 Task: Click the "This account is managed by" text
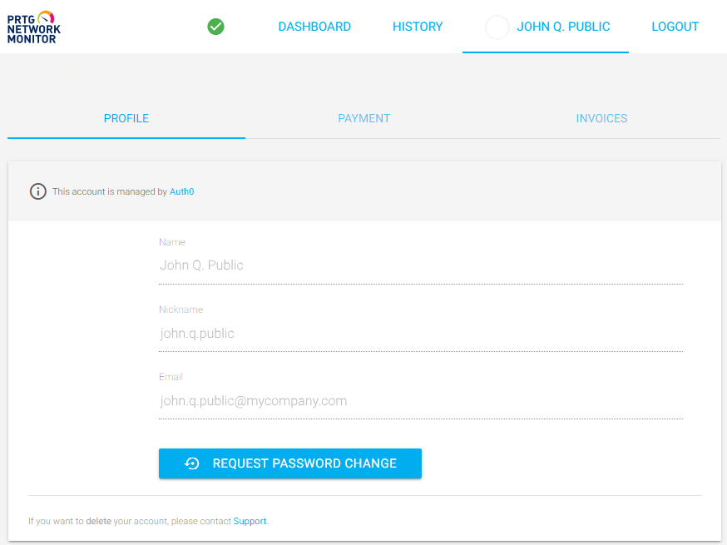click(x=110, y=191)
